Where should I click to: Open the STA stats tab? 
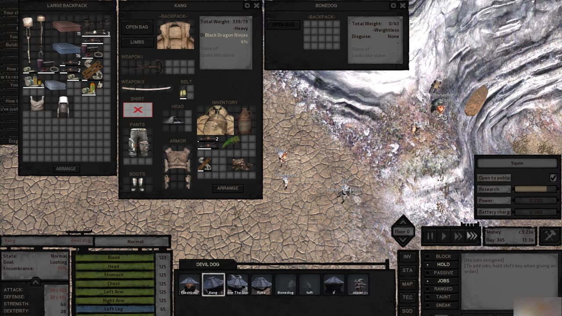[407, 270]
